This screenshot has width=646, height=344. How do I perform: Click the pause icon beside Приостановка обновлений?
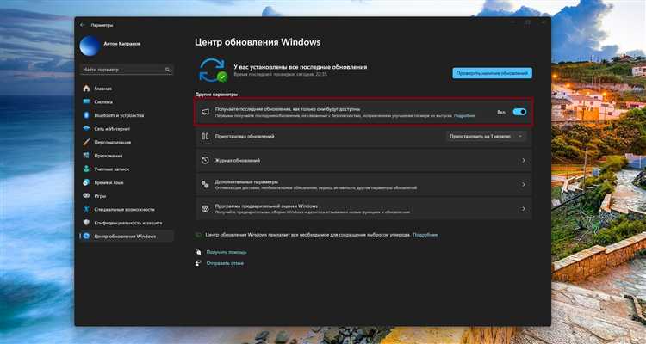(205, 136)
